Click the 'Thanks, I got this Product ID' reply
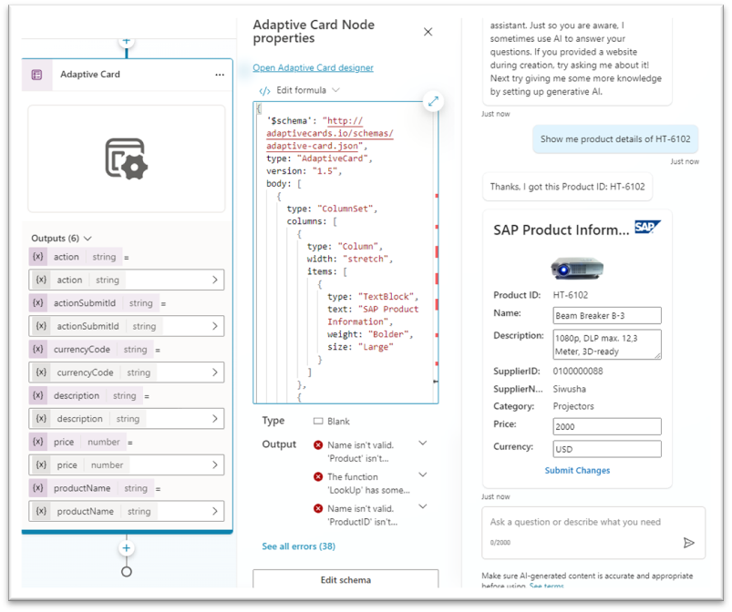732x612 pixels. [x=567, y=187]
